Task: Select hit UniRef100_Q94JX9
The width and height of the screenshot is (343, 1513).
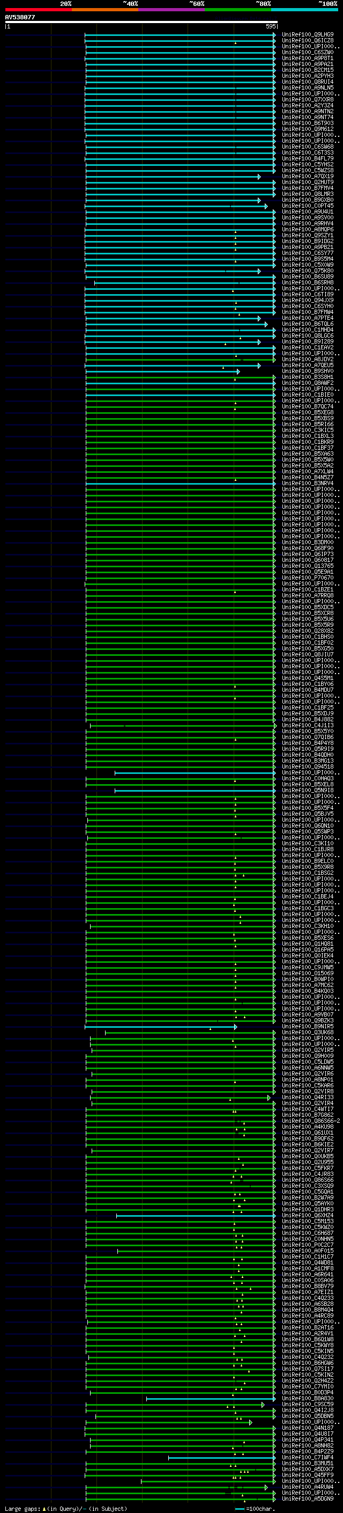Action: click(x=308, y=300)
